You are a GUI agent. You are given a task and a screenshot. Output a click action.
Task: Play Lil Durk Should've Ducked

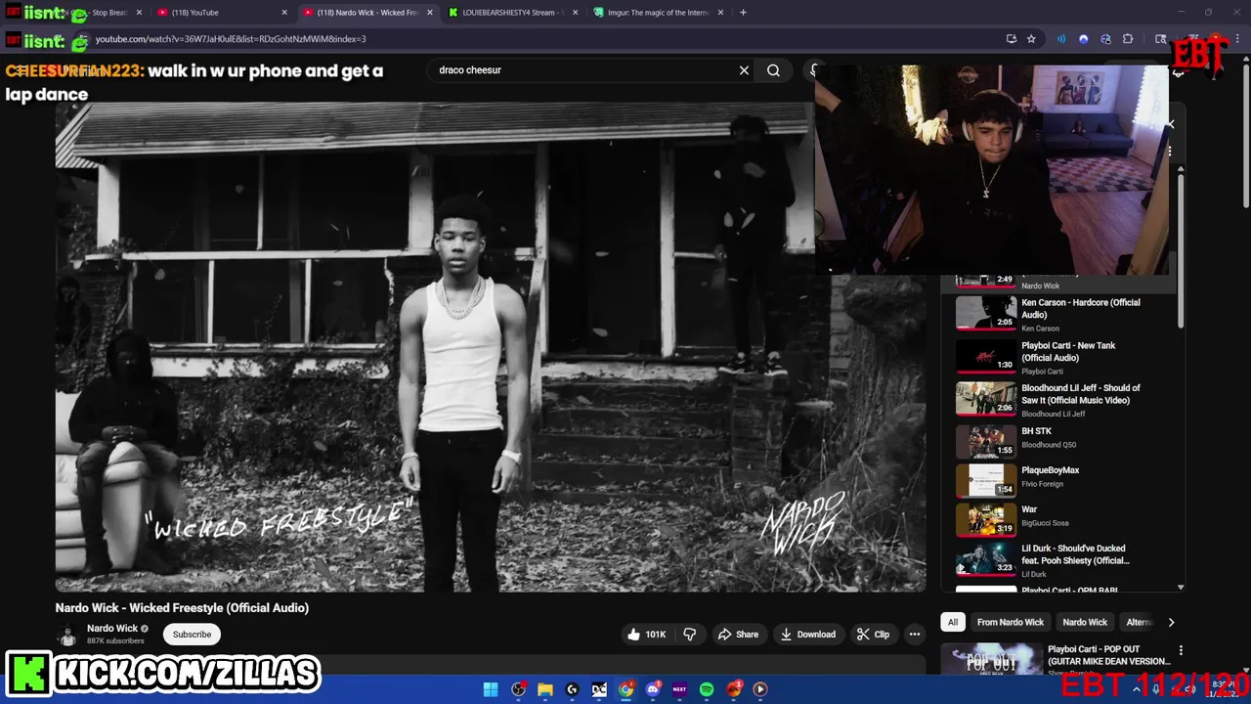pyautogui.click(x=1060, y=559)
